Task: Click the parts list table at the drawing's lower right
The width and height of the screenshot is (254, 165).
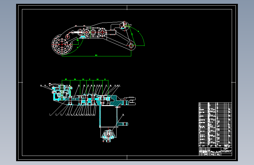Action: [x=215, y=125]
